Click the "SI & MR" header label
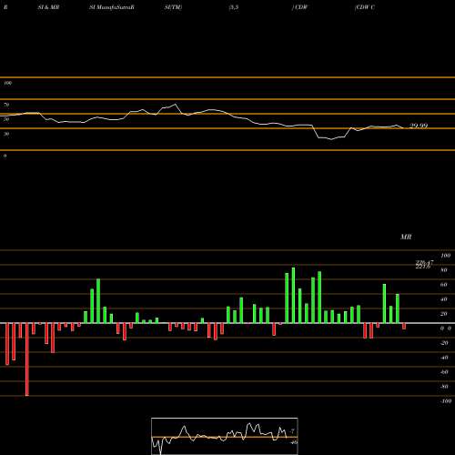 pyautogui.click(x=48, y=7)
